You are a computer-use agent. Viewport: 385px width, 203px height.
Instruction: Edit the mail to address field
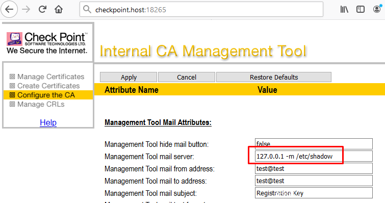pyautogui.click(x=314, y=181)
